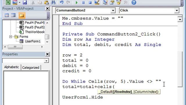The image size is (186, 105).
Task: Click the 'Me.cmbsens.Value' code line
Action: click(93, 18)
